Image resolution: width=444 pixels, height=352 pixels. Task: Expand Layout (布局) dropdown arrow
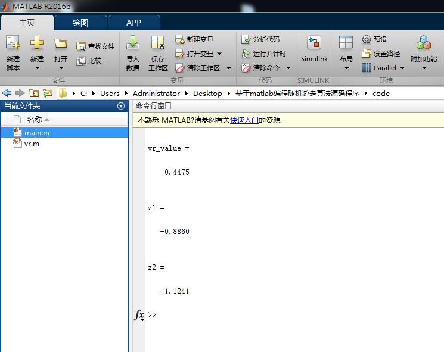click(347, 68)
